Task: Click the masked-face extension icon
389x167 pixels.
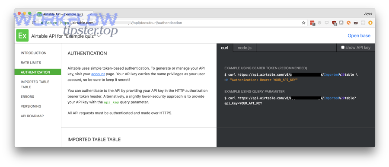Action: point(356,22)
